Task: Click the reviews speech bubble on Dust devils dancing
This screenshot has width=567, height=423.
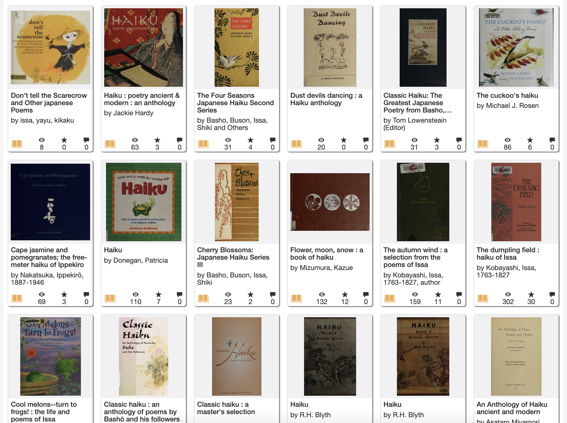Action: 366,140
